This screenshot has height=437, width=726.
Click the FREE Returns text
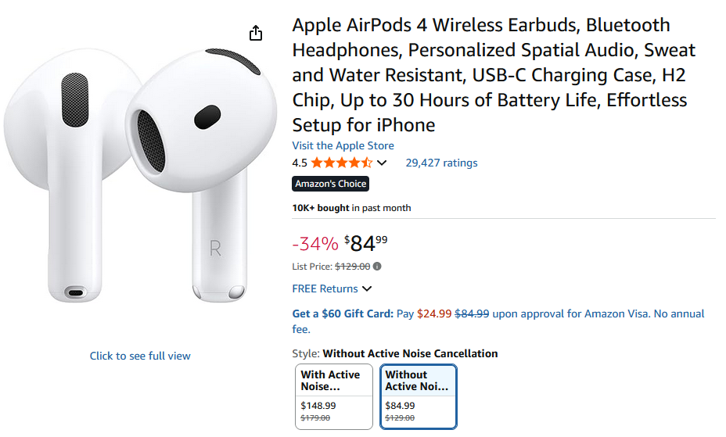[x=325, y=289]
